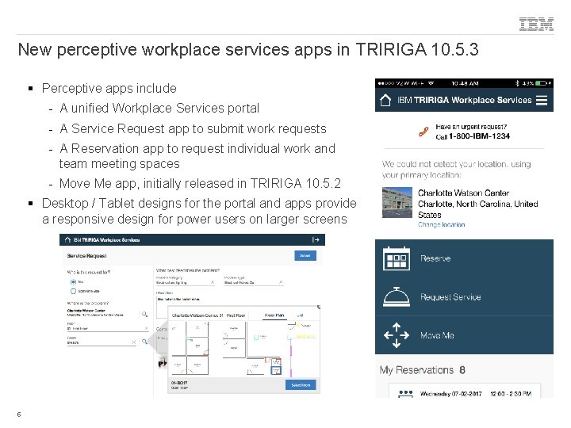The height and width of the screenshot is (428, 571).
Task: Select the "Me" radio button
Action: [x=73, y=282]
